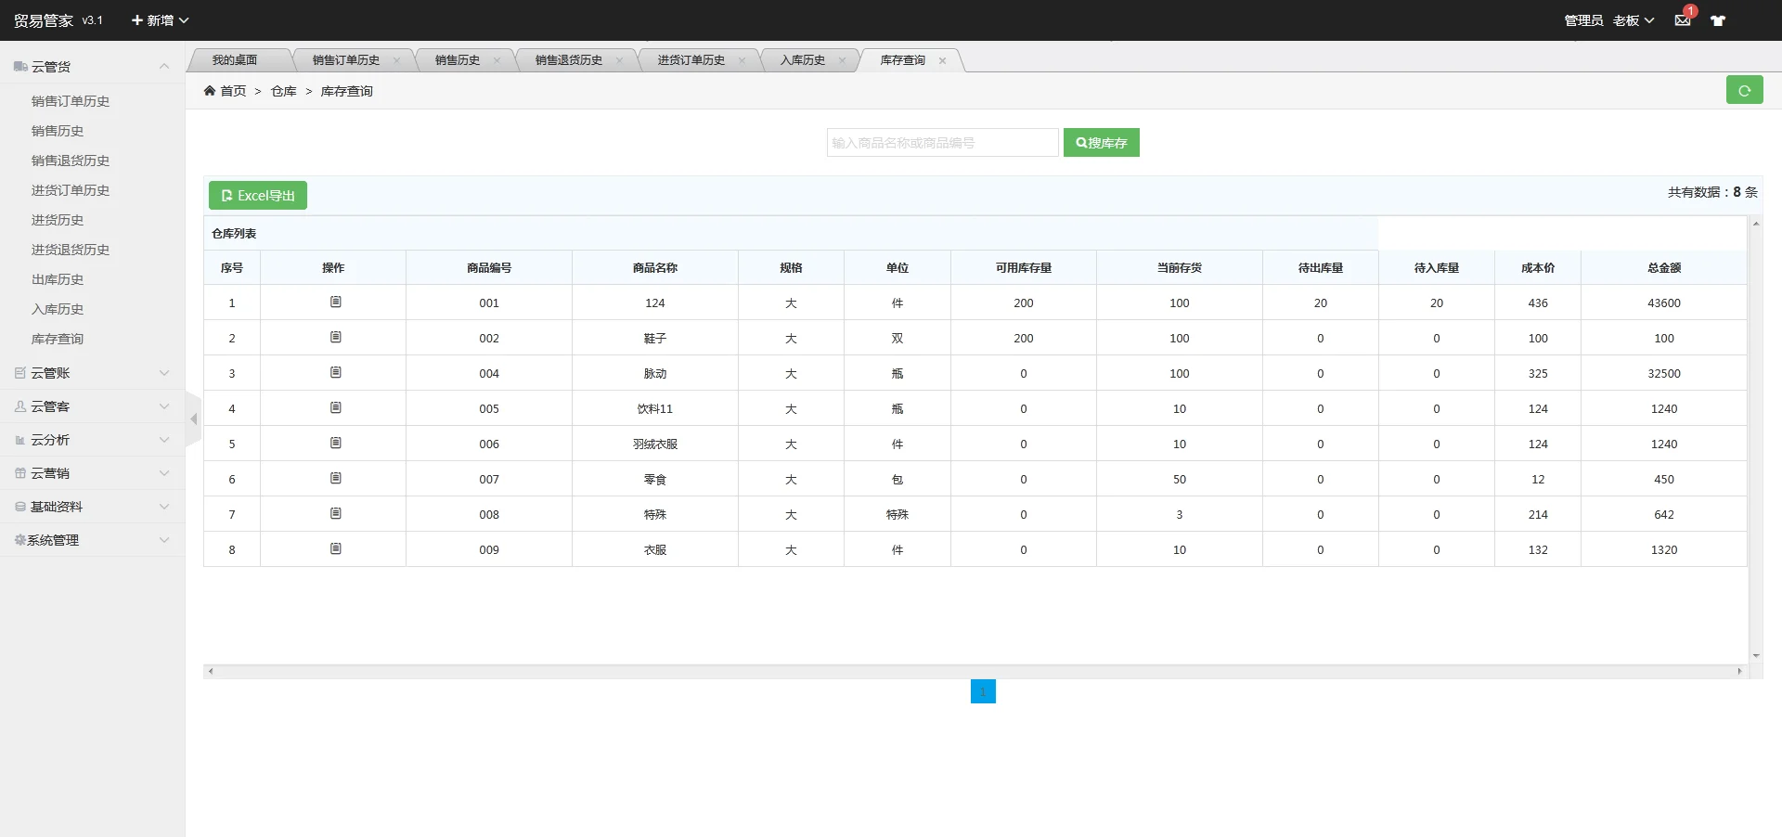Click the home icon in breadcrumb
This screenshot has height=837, width=1782.
coord(210,91)
